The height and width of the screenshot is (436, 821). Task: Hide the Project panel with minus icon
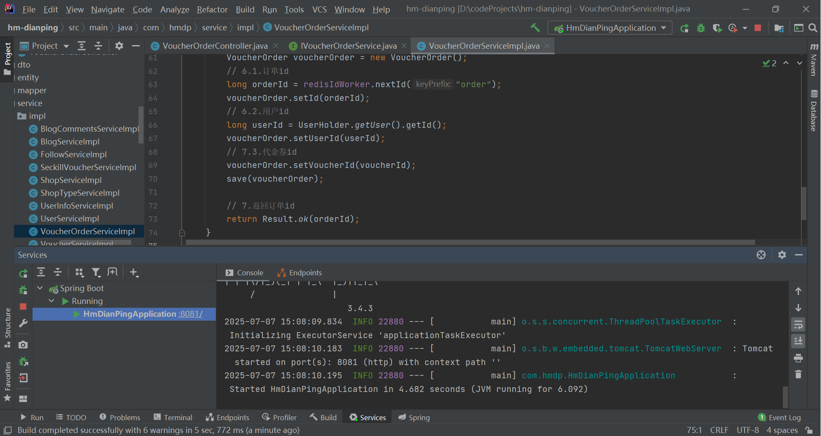pos(136,46)
